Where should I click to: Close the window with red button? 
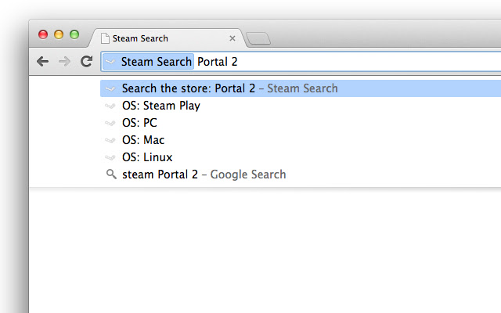[x=43, y=34]
